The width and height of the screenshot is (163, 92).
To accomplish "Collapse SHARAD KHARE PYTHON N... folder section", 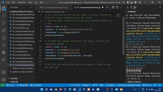I will coord(21,11).
